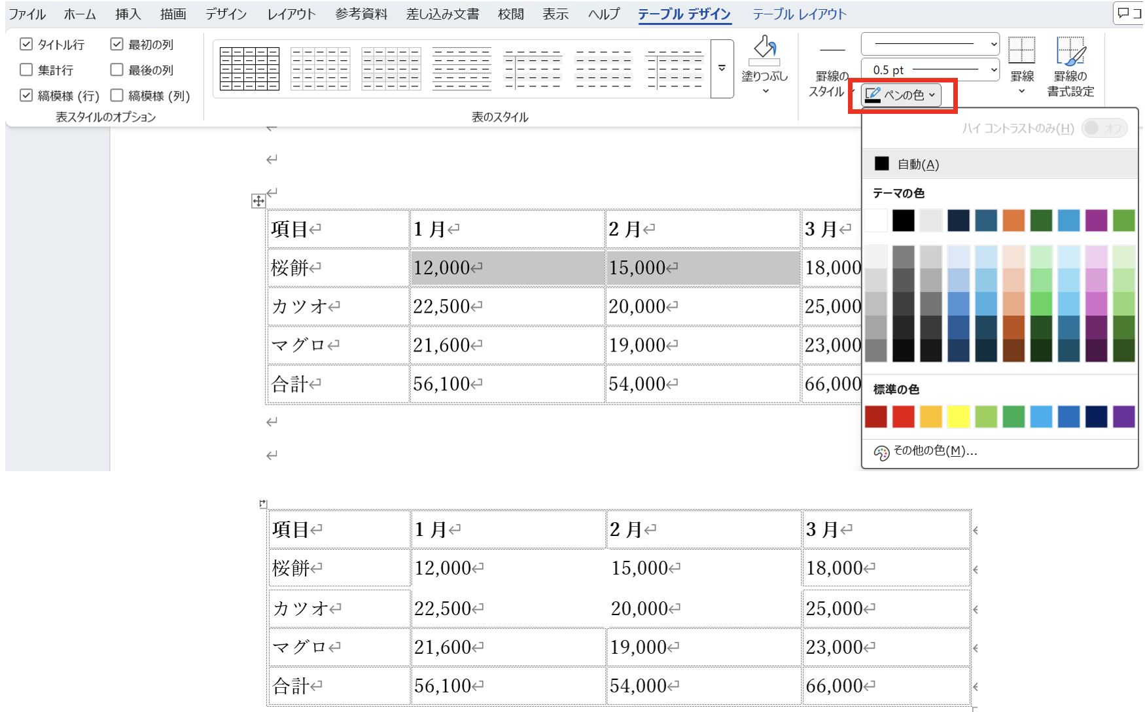Image resolution: width=1145 pixels, height=712 pixels.
Task: Open the 挿入 tab
Action: coord(128,14)
